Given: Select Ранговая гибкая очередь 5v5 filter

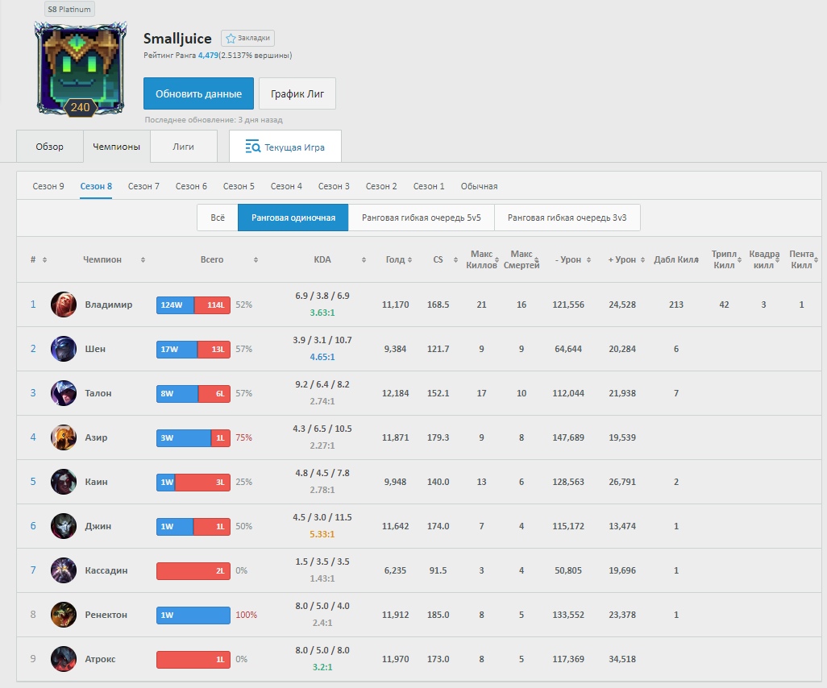Looking at the screenshot, I should pos(421,218).
